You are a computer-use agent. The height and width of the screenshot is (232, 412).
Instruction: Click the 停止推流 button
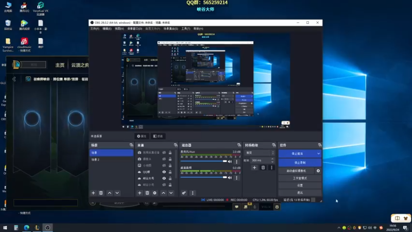click(x=297, y=154)
